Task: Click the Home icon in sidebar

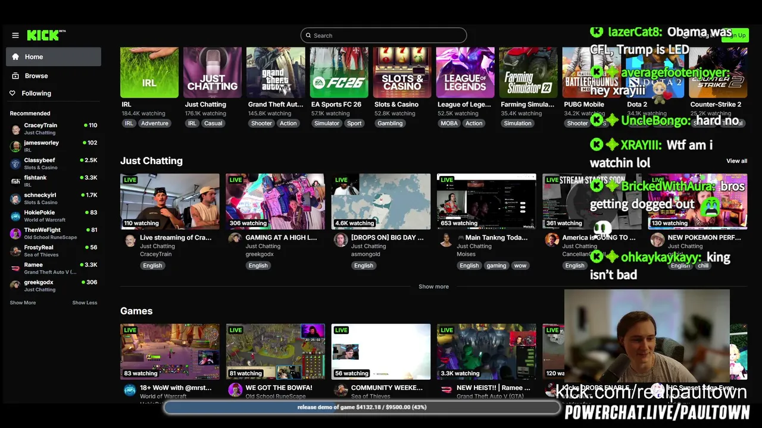Action: tap(15, 57)
